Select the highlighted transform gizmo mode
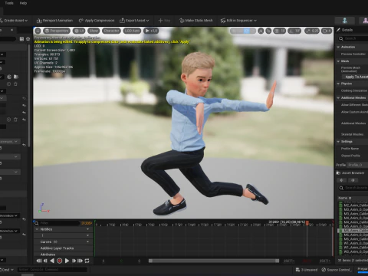Viewport: 368px width, 276px height. pos(247,31)
